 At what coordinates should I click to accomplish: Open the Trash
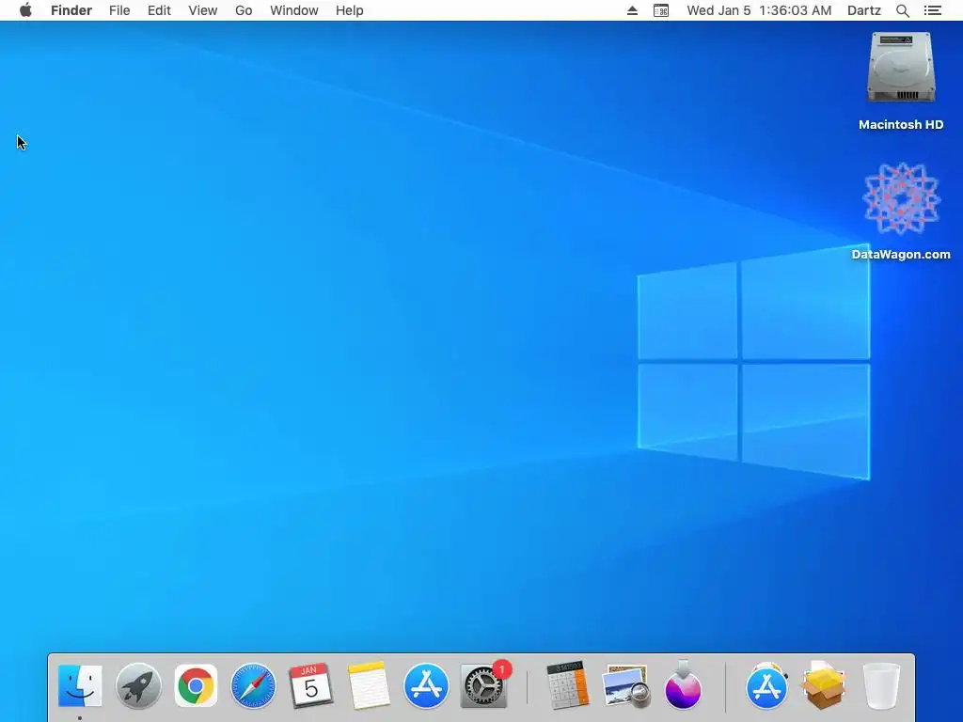881,685
